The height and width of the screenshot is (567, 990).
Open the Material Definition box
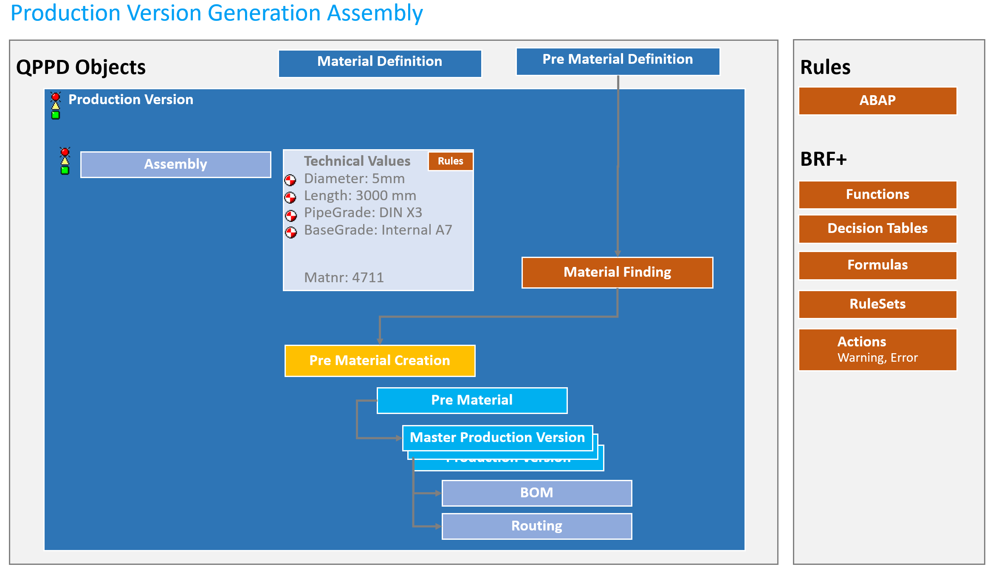[380, 63]
